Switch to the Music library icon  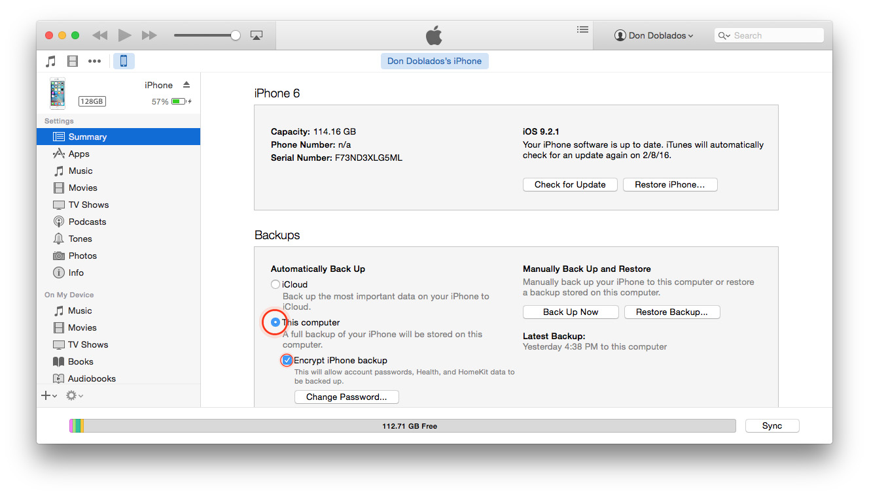tap(50, 61)
